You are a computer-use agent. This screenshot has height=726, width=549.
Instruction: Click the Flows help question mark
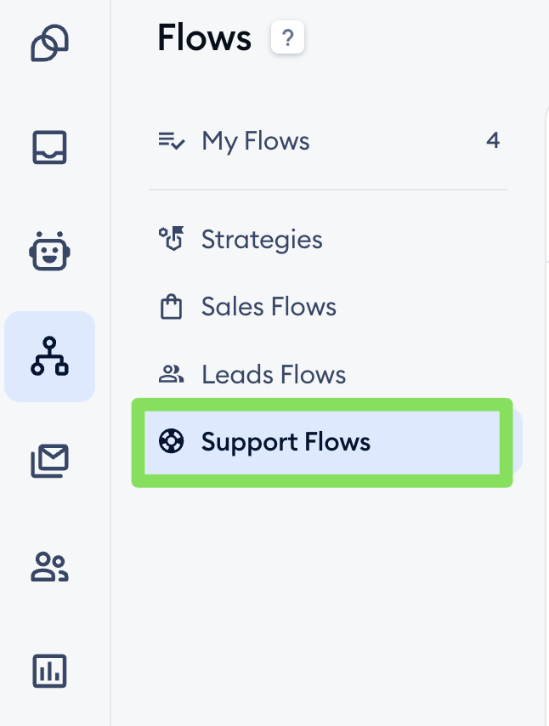click(x=287, y=38)
